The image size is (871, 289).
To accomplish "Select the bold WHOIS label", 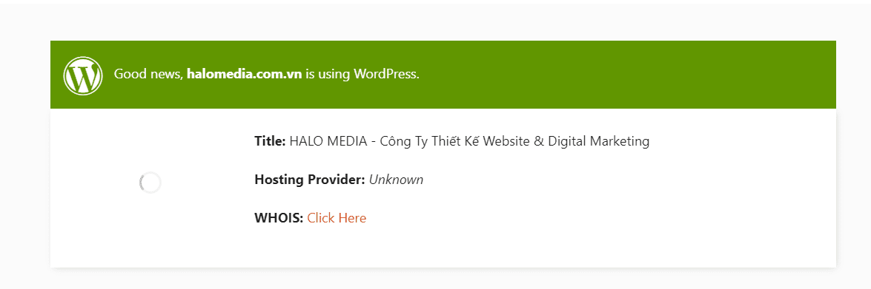I will pyautogui.click(x=279, y=218).
